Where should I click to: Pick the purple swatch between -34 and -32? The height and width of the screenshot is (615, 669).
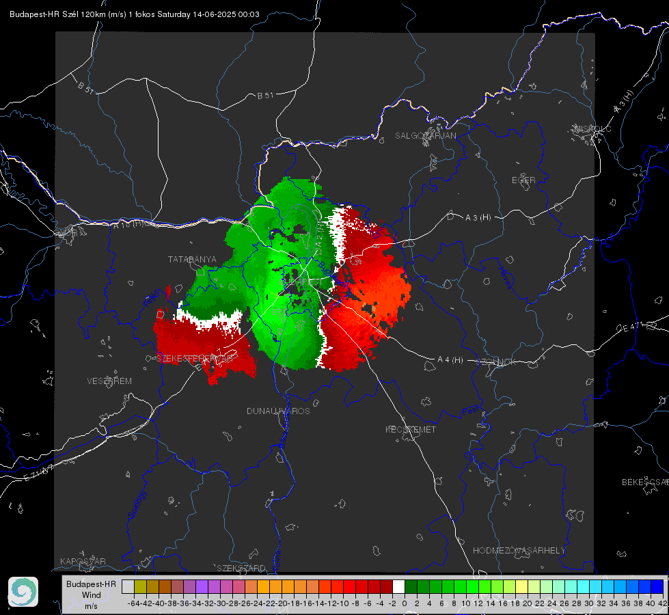tap(202, 586)
